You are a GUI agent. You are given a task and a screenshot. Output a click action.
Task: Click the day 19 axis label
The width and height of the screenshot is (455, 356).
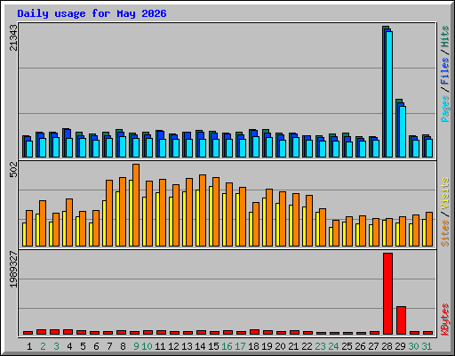267,346
